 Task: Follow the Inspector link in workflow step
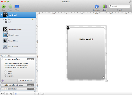coord(9,76)
